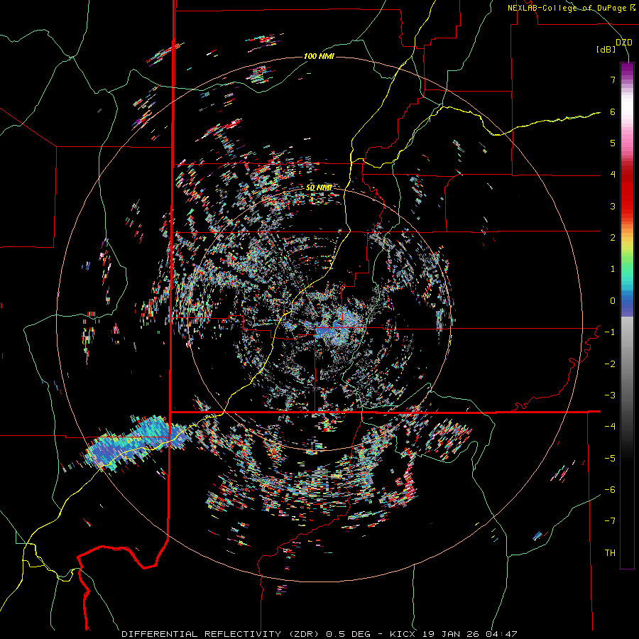Click the "-7" scale value

coord(610,521)
